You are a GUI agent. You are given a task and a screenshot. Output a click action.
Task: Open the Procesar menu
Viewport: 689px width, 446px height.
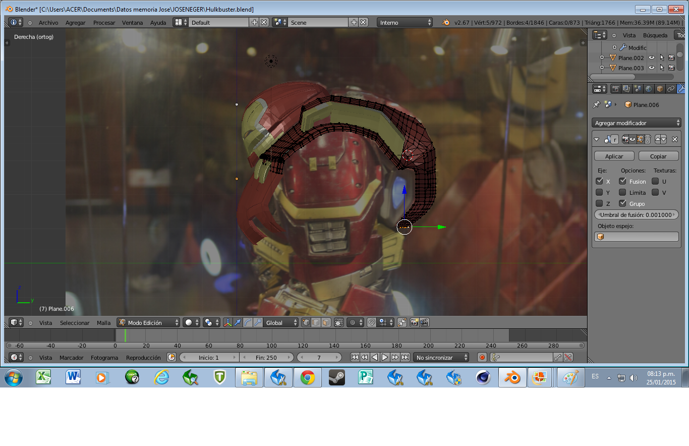pyautogui.click(x=104, y=23)
